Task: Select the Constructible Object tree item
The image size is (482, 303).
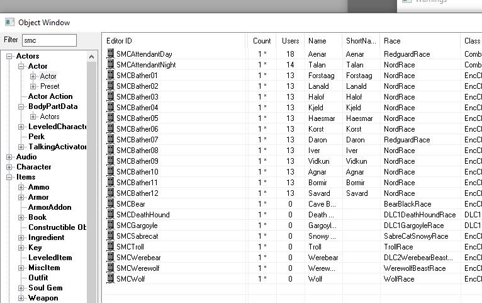Action: tap(57, 227)
